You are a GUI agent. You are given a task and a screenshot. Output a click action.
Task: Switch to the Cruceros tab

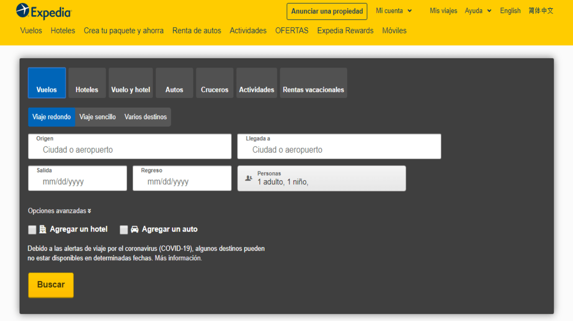click(214, 83)
